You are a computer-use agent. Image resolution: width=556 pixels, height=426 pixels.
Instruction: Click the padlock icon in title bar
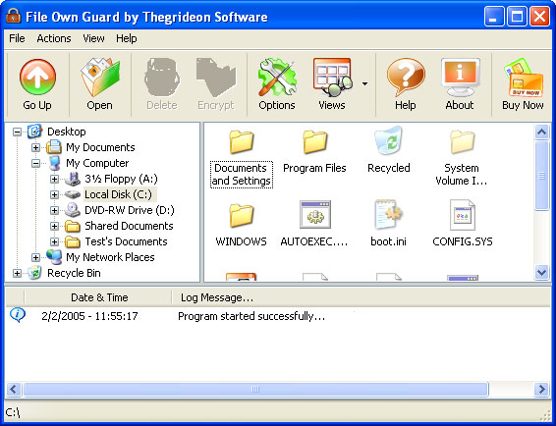[13, 16]
